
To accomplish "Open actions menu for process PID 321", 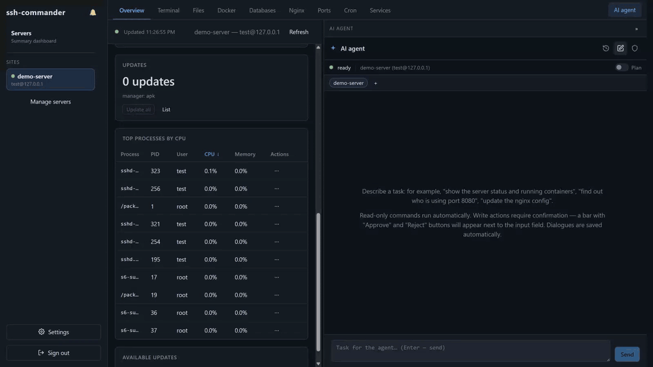I will (x=276, y=224).
